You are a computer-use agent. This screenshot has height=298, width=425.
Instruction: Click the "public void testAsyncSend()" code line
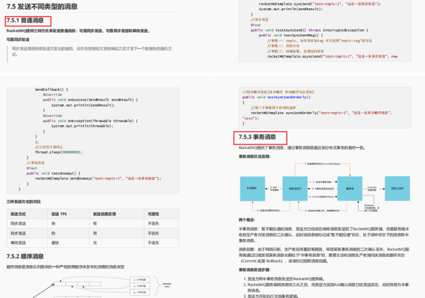click(310, 30)
